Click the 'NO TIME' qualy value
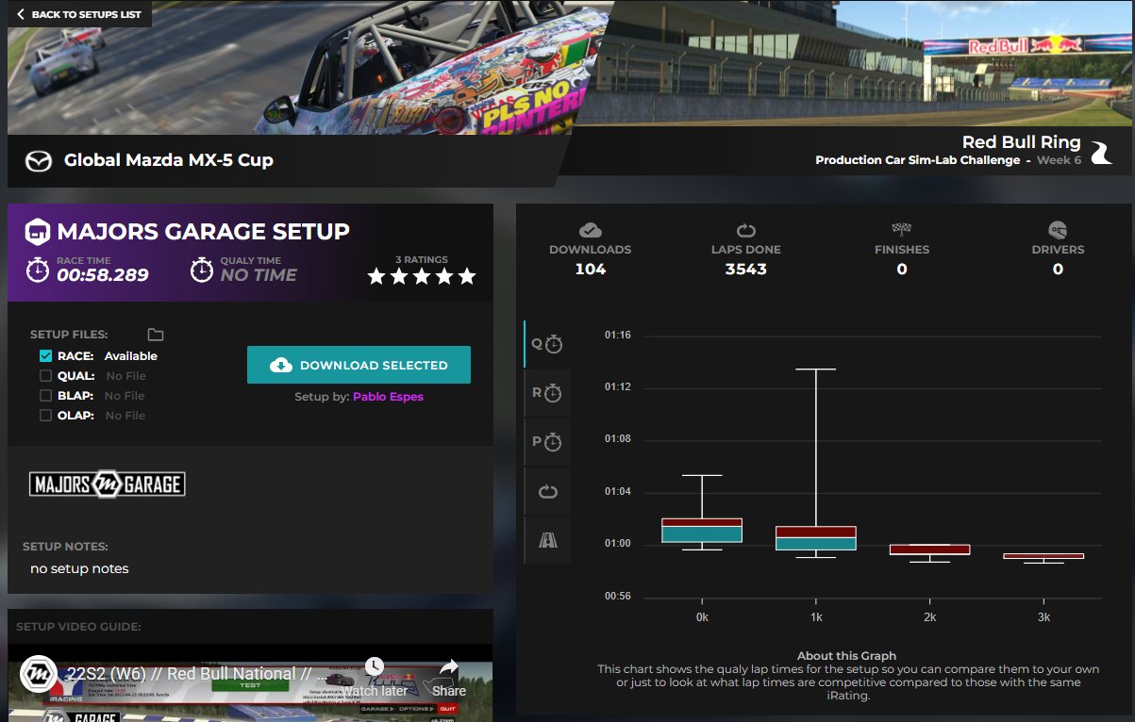This screenshot has height=722, width=1135. click(x=259, y=275)
